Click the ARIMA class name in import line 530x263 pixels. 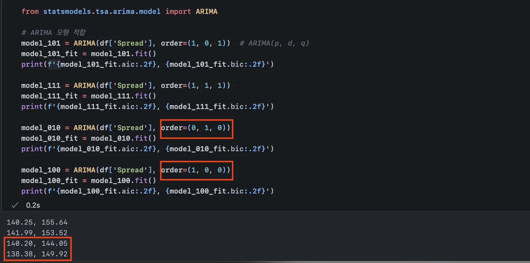point(206,11)
